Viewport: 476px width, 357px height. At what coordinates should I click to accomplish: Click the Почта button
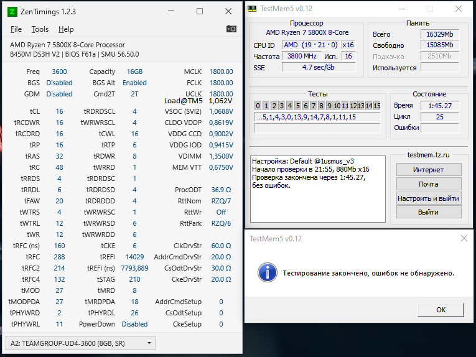(429, 184)
